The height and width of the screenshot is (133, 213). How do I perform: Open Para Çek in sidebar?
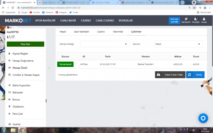point(18,114)
